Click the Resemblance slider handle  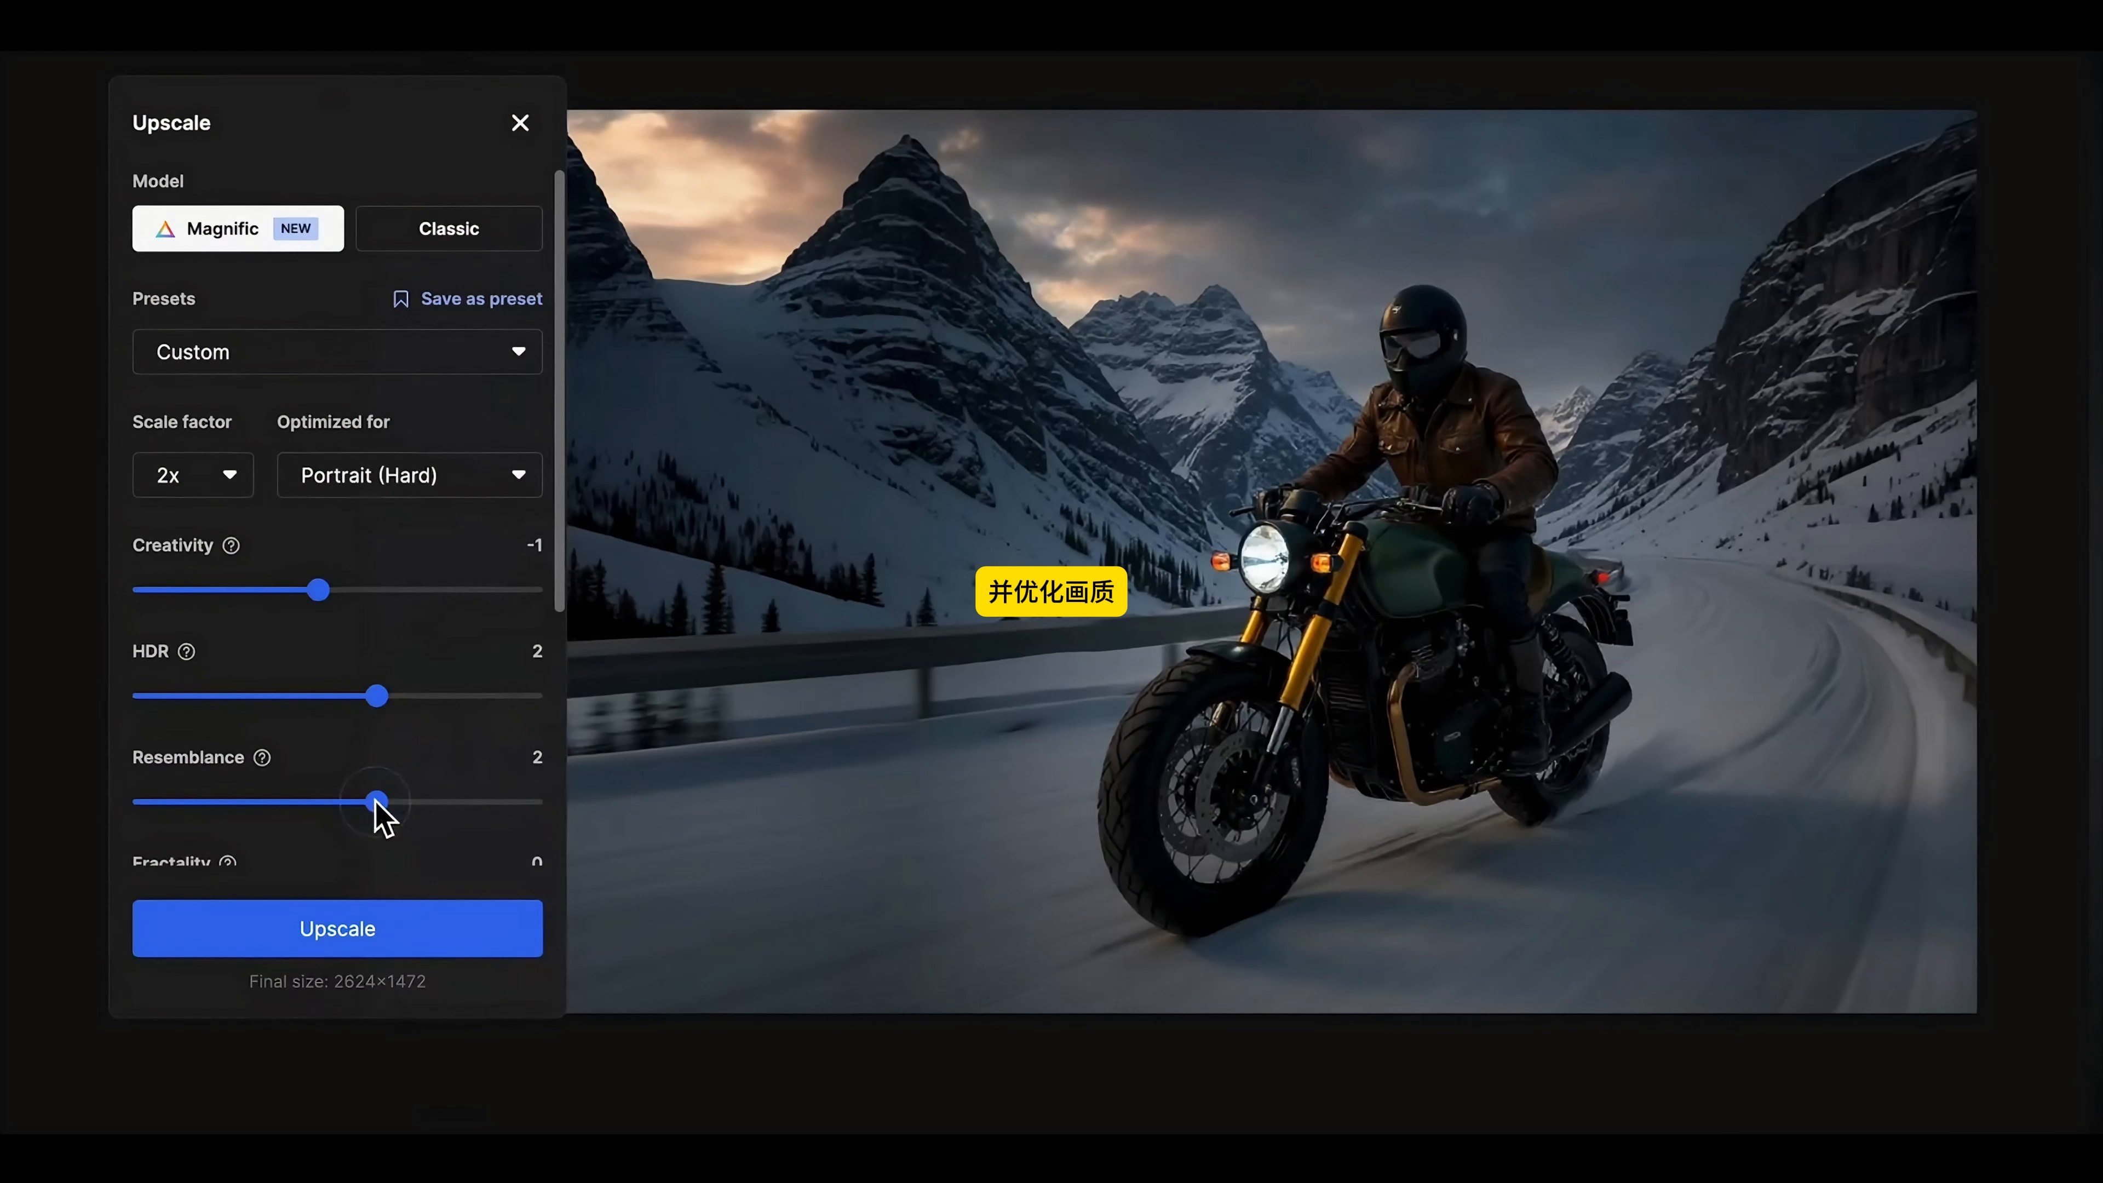click(x=376, y=802)
